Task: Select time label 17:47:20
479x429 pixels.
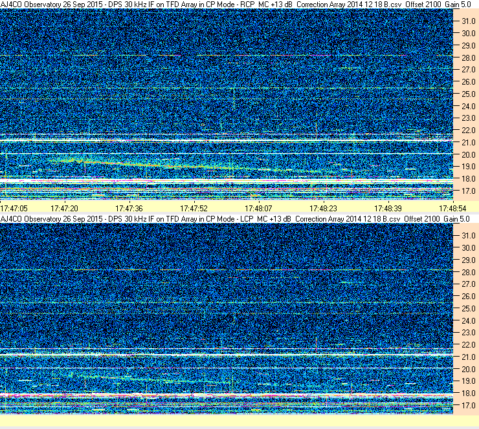Action: tap(64, 209)
